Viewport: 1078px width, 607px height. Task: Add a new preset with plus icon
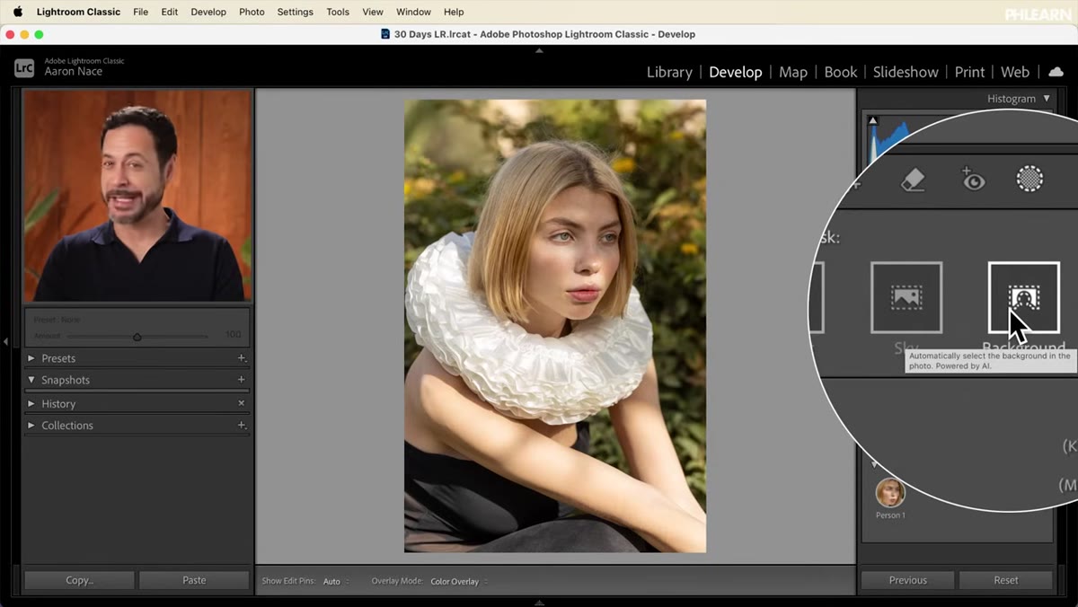click(x=241, y=358)
